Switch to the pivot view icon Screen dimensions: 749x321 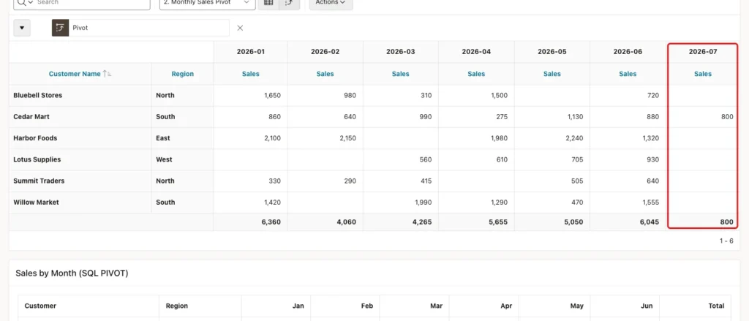(x=289, y=2)
